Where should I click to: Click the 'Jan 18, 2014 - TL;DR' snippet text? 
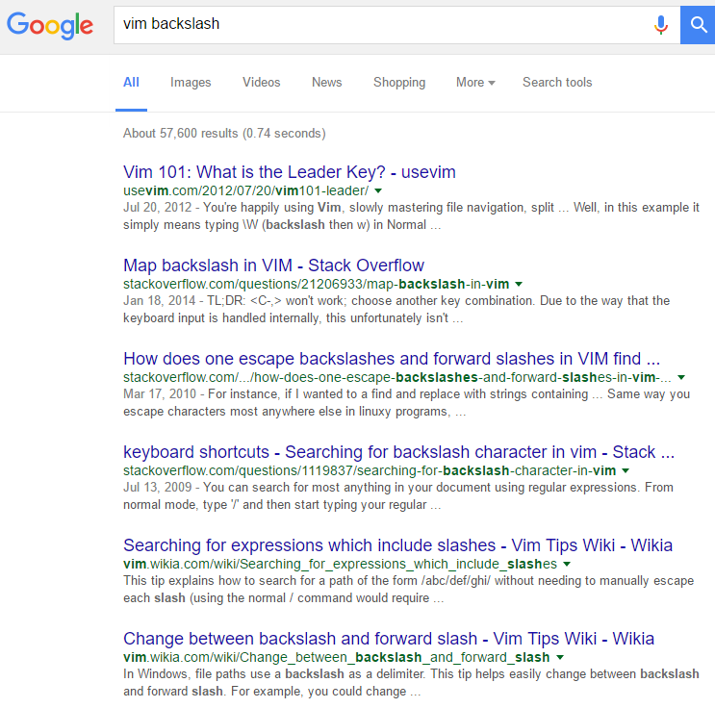[x=396, y=310]
